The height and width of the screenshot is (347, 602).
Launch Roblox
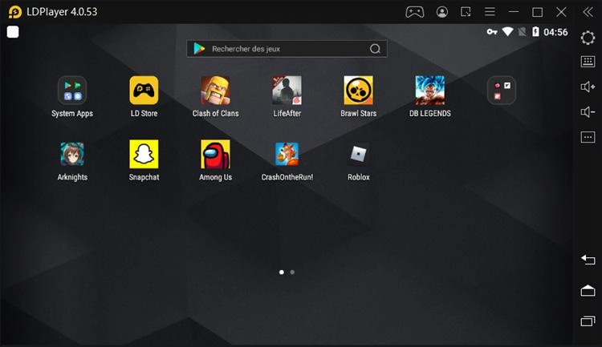(358, 154)
